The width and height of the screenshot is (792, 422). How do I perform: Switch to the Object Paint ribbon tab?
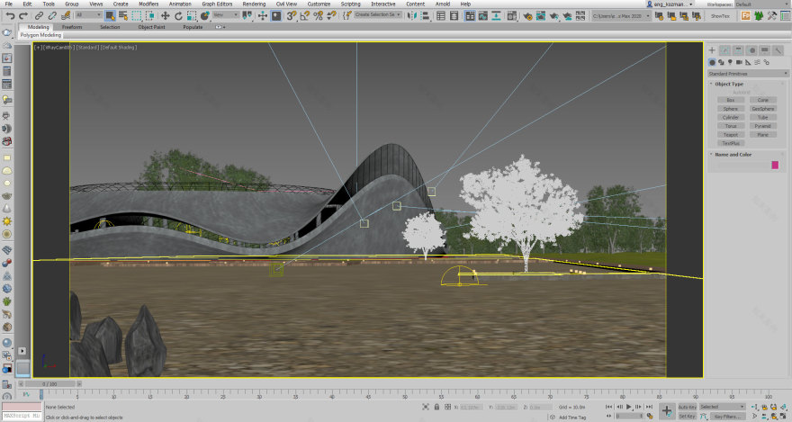tap(145, 27)
